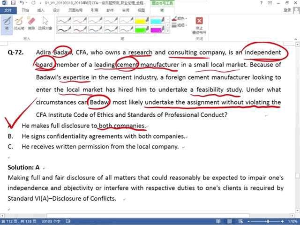Pick the green highlighter pen preset
Image resolution: width=300 pixels, height=225 pixels.
coord(142,30)
